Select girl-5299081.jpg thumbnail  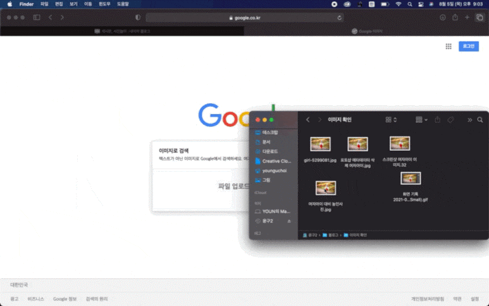320,144
